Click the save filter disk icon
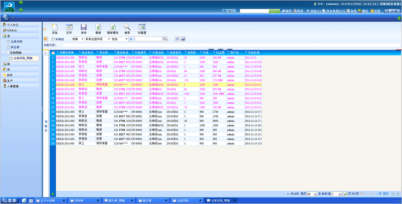The height and width of the screenshot is (204, 402). coord(183,39)
